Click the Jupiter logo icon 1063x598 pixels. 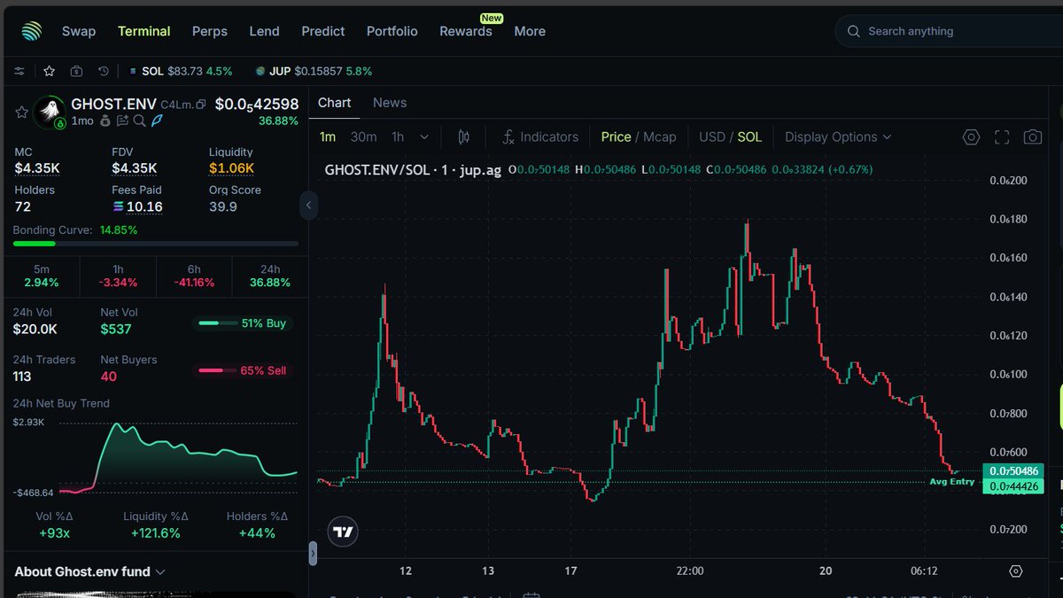[31, 31]
